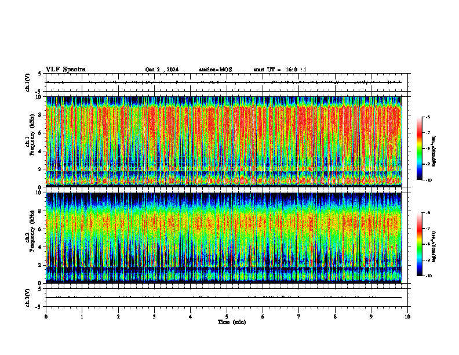Click the "-7" label on ch.2 colorbar
Screen dimensions: 459x355
pyautogui.click(x=428, y=229)
